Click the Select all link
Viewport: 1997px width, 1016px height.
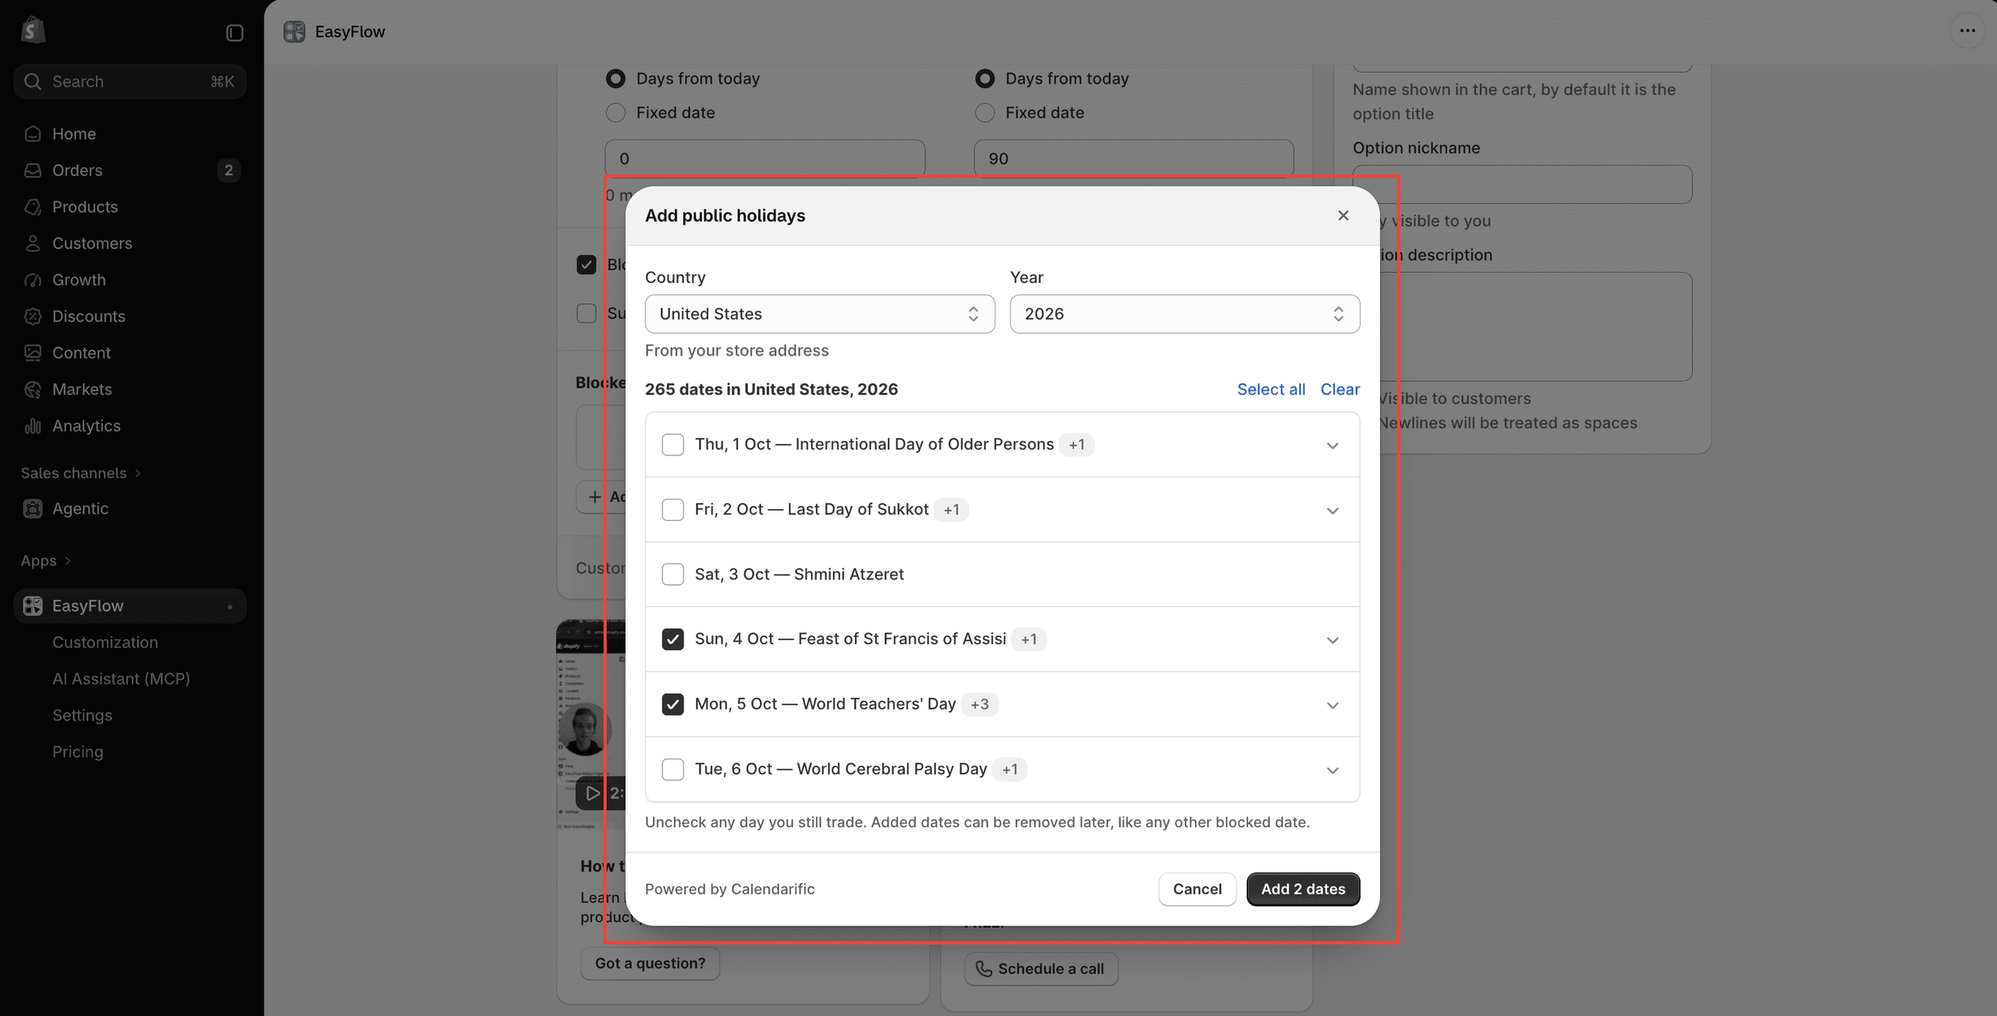pyautogui.click(x=1271, y=389)
